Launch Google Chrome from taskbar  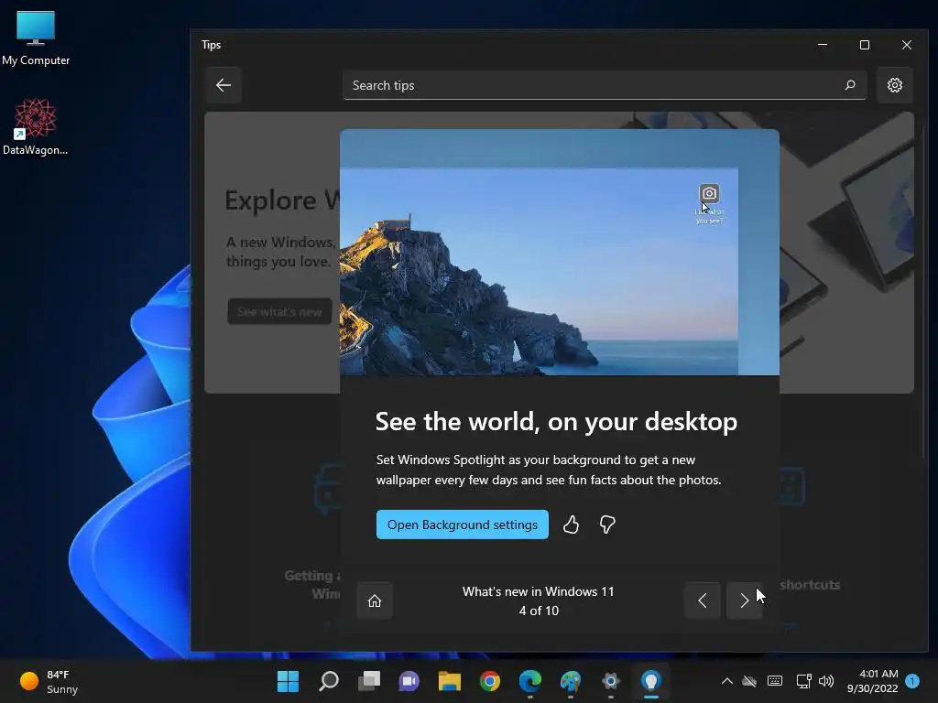pyautogui.click(x=490, y=681)
